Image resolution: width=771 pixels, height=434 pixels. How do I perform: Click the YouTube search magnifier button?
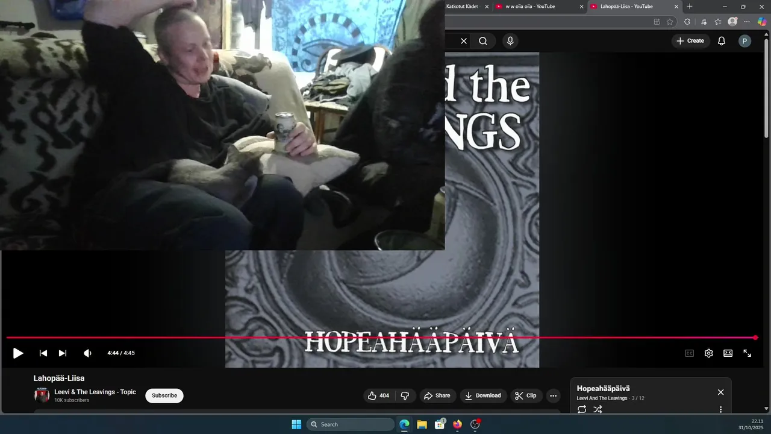point(483,41)
